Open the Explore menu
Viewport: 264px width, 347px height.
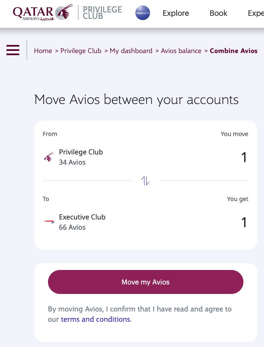(x=176, y=13)
